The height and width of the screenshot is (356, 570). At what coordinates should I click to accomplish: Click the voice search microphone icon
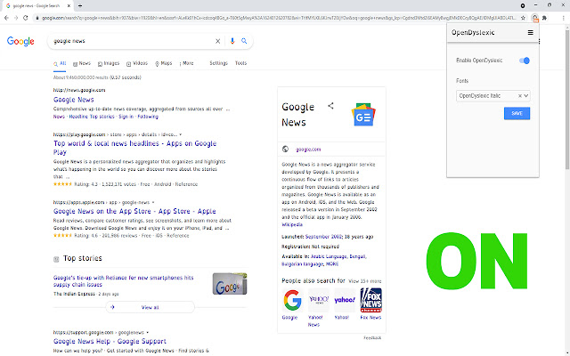click(x=232, y=41)
